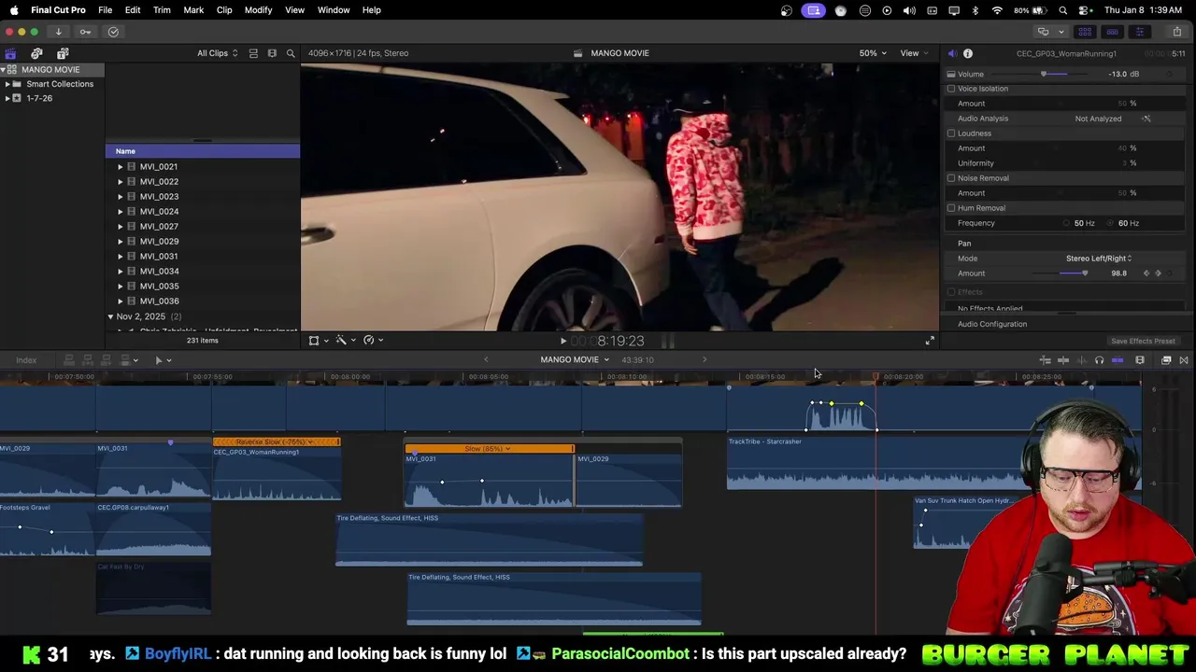This screenshot has width=1196, height=672.
Task: Toggle solo headphones icon
Action: click(1099, 360)
